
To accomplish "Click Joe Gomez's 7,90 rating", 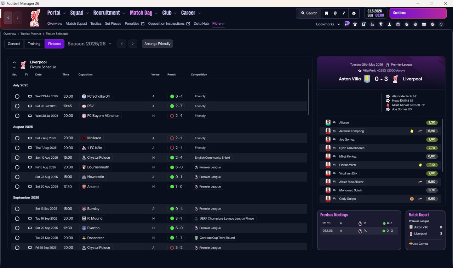I will [432, 140].
